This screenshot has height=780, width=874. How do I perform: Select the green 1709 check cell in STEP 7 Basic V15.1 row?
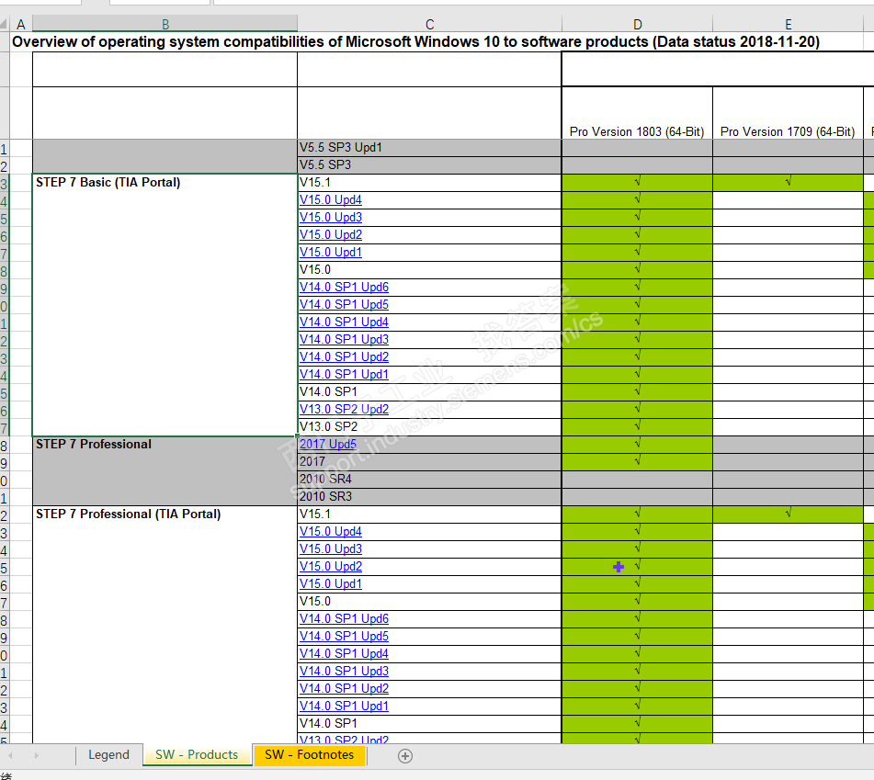point(789,182)
